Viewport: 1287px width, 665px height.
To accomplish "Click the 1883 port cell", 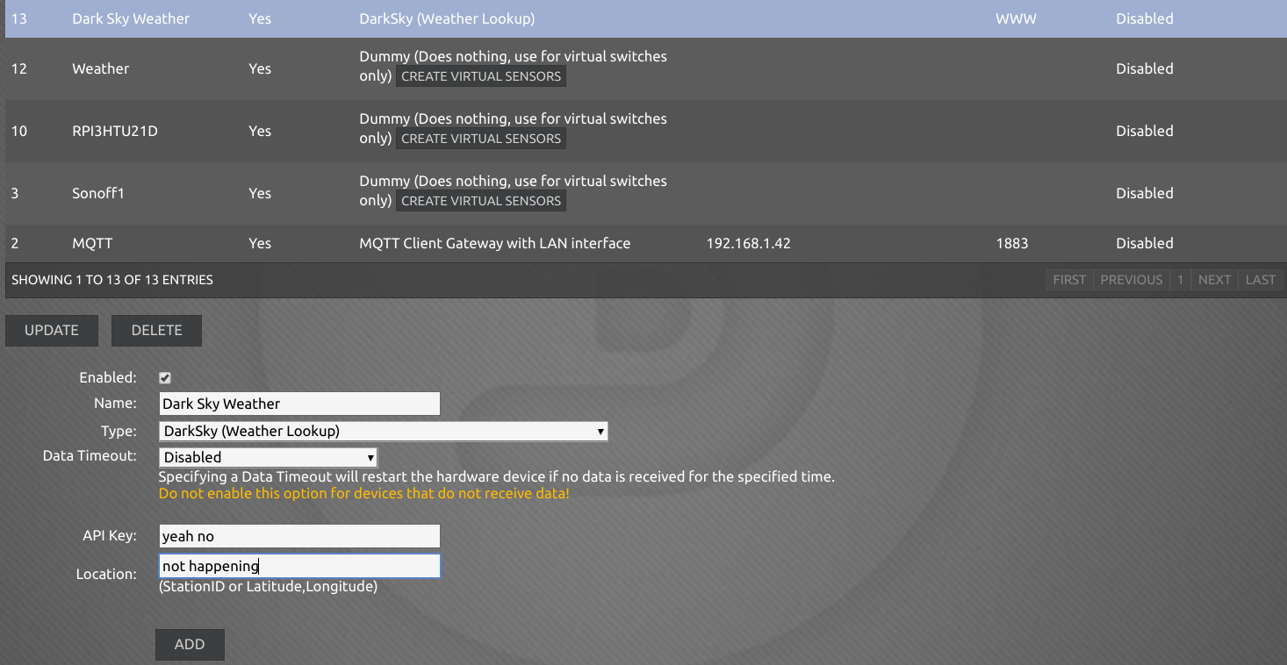I will 1012,243.
